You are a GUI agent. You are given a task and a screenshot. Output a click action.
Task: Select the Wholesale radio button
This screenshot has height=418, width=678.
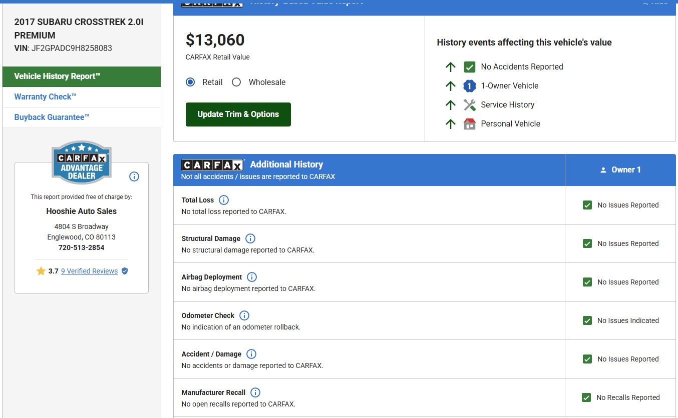(x=236, y=82)
